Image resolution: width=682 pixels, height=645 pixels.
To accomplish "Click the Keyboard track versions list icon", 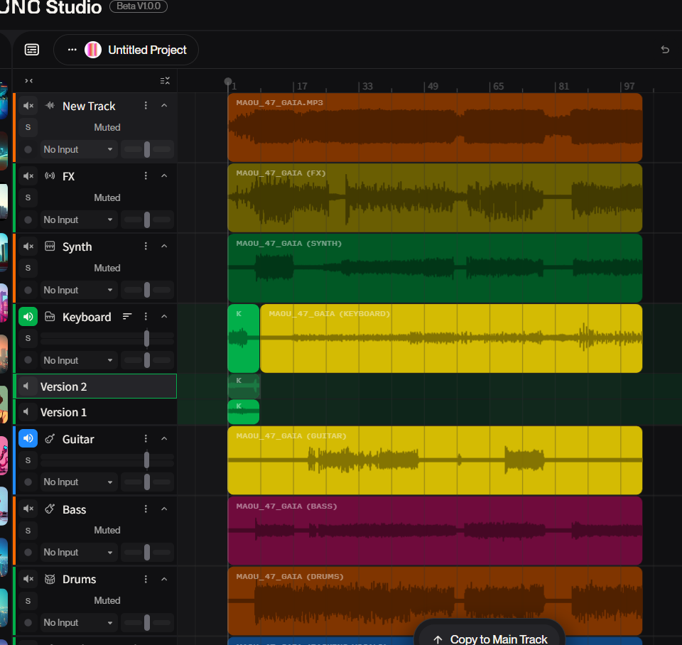I will click(127, 317).
